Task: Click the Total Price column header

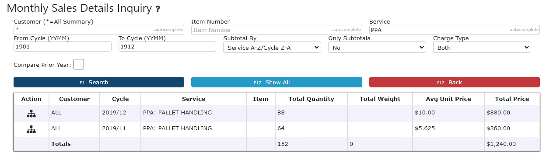Action: [512, 99]
